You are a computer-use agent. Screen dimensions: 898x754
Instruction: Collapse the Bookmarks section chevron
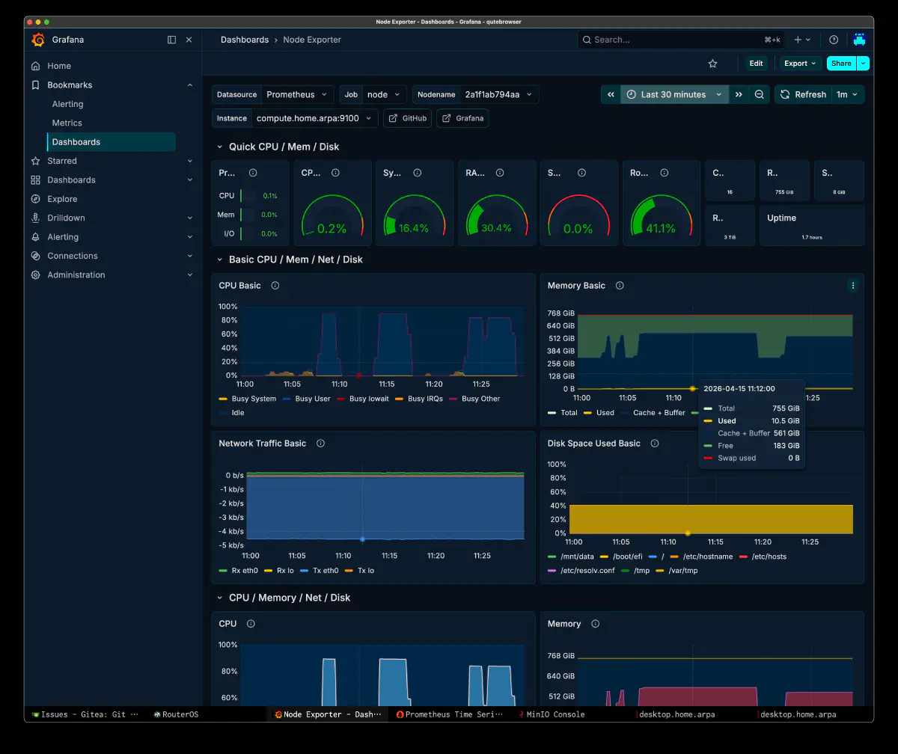coord(189,85)
